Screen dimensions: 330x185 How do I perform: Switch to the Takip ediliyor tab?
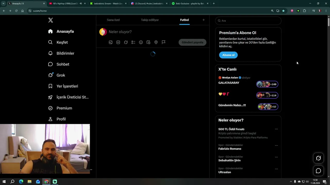point(150,20)
